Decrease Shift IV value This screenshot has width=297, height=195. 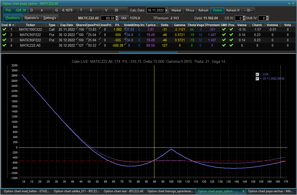click(x=267, y=19)
